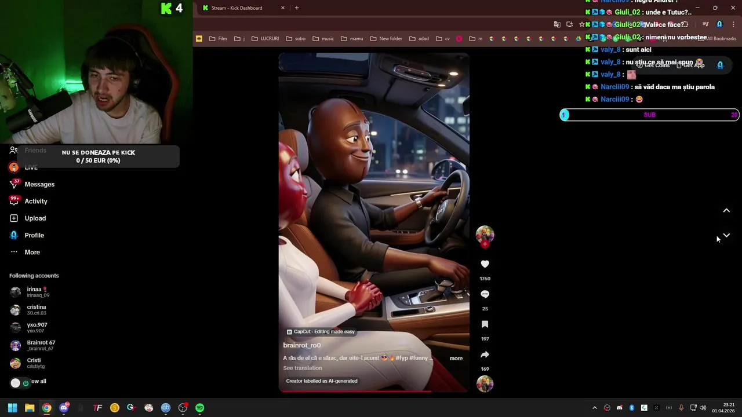The width and height of the screenshot is (742, 417).
Task: Expand the caption by clicking more
Action: (456, 359)
